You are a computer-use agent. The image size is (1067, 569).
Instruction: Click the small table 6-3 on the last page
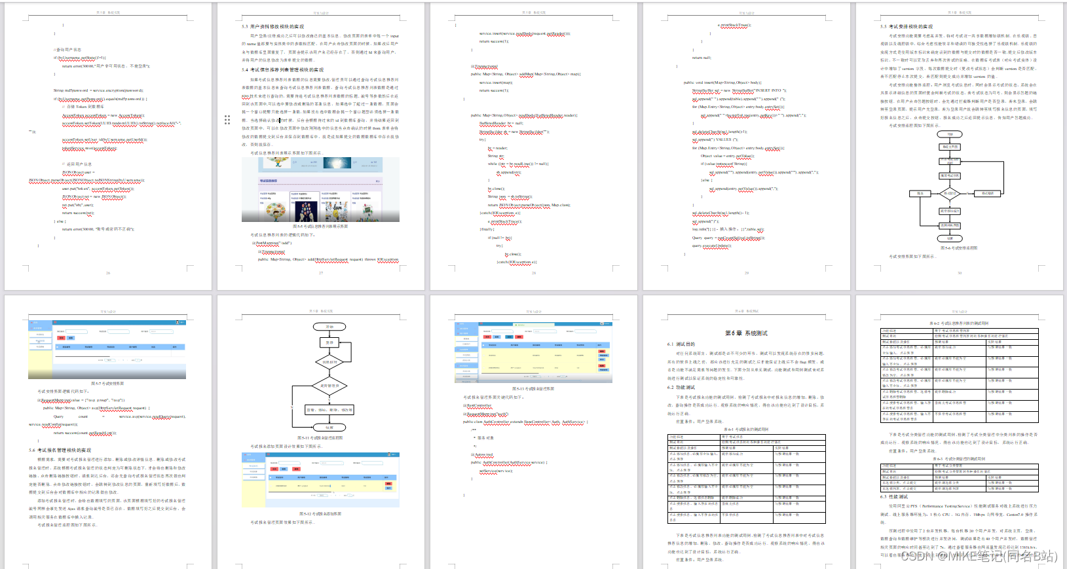click(959, 477)
